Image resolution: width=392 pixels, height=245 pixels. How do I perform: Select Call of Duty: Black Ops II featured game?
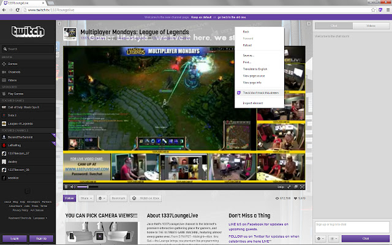(28, 107)
